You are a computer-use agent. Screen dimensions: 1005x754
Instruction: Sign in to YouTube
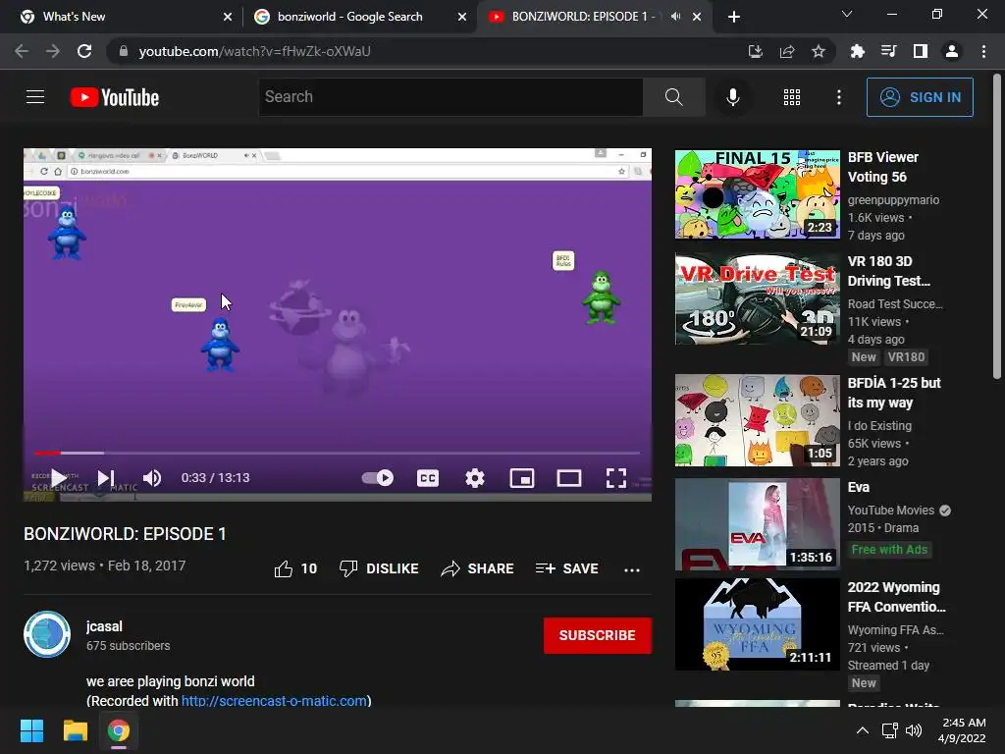(920, 97)
